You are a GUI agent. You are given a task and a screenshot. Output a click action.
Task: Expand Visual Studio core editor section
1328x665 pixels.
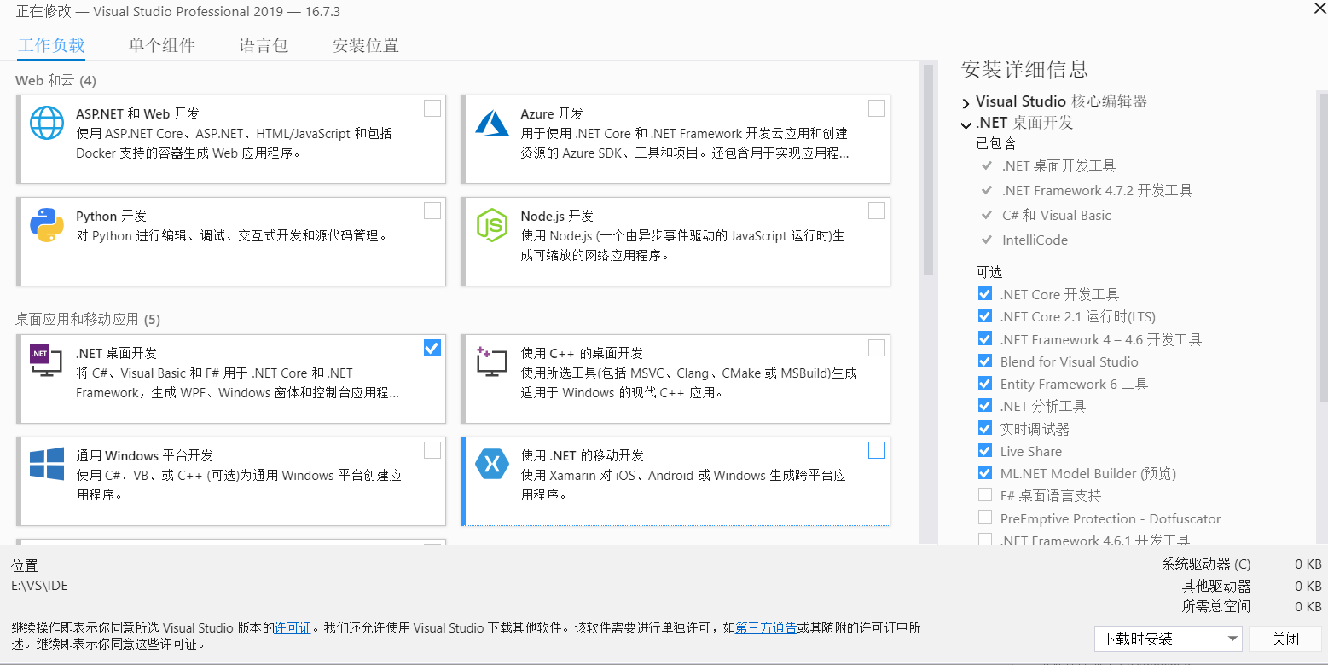(966, 103)
